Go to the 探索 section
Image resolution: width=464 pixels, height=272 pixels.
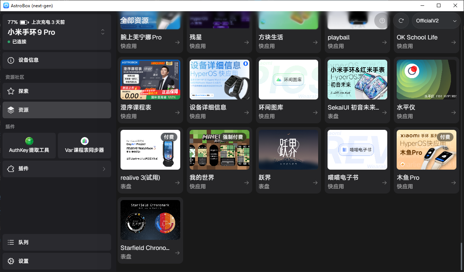click(57, 91)
